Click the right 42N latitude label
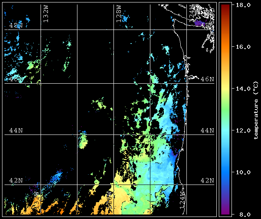261x219 pixels. point(207,180)
